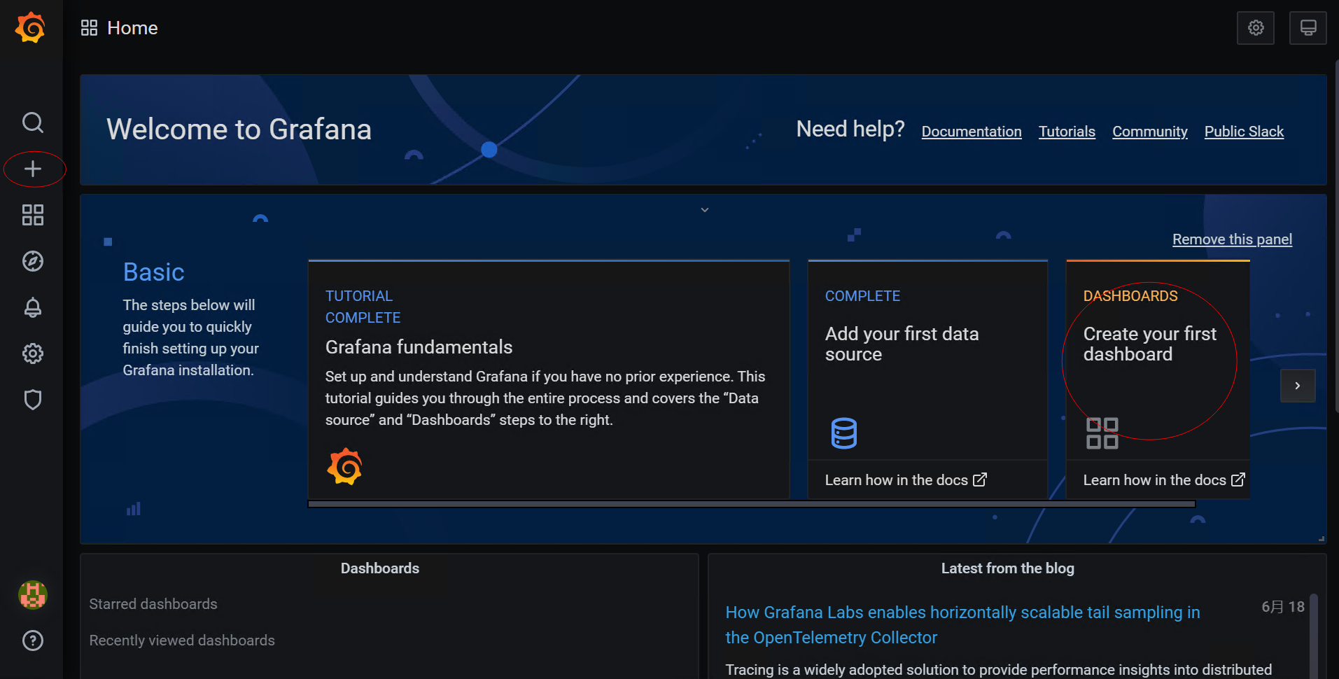Image resolution: width=1339 pixels, height=679 pixels.
Task: Click the user avatar in sidebar
Action: click(33, 595)
